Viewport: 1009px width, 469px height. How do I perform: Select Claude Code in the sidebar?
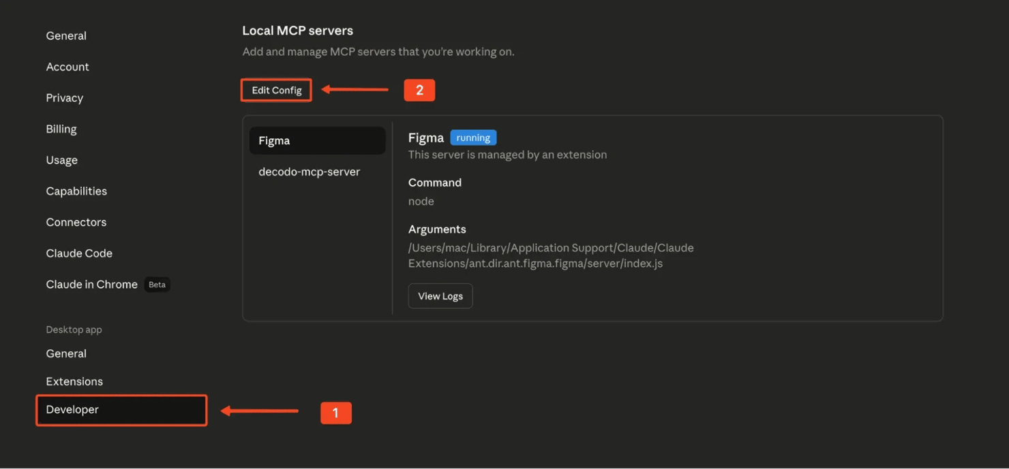pyautogui.click(x=79, y=253)
